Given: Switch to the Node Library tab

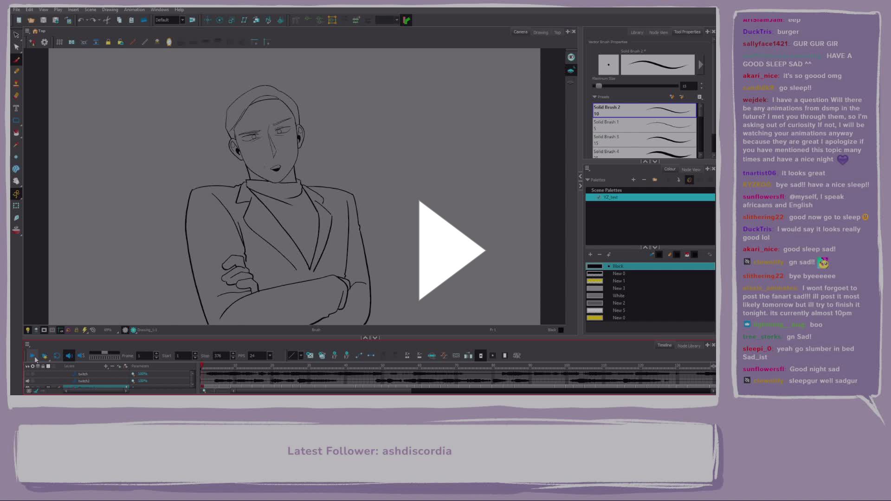Looking at the screenshot, I should [689, 346].
